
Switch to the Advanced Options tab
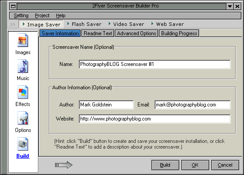tap(137, 33)
